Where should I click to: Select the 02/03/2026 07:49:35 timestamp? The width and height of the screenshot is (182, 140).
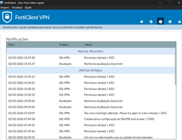coord(21,125)
